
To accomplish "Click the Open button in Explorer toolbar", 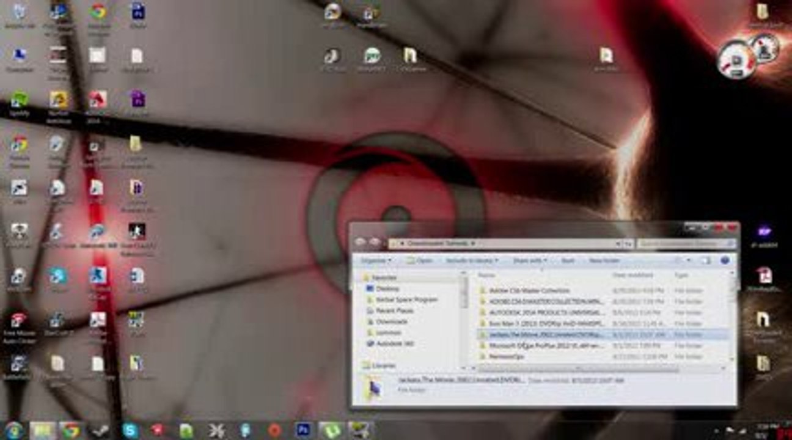I will (x=420, y=260).
